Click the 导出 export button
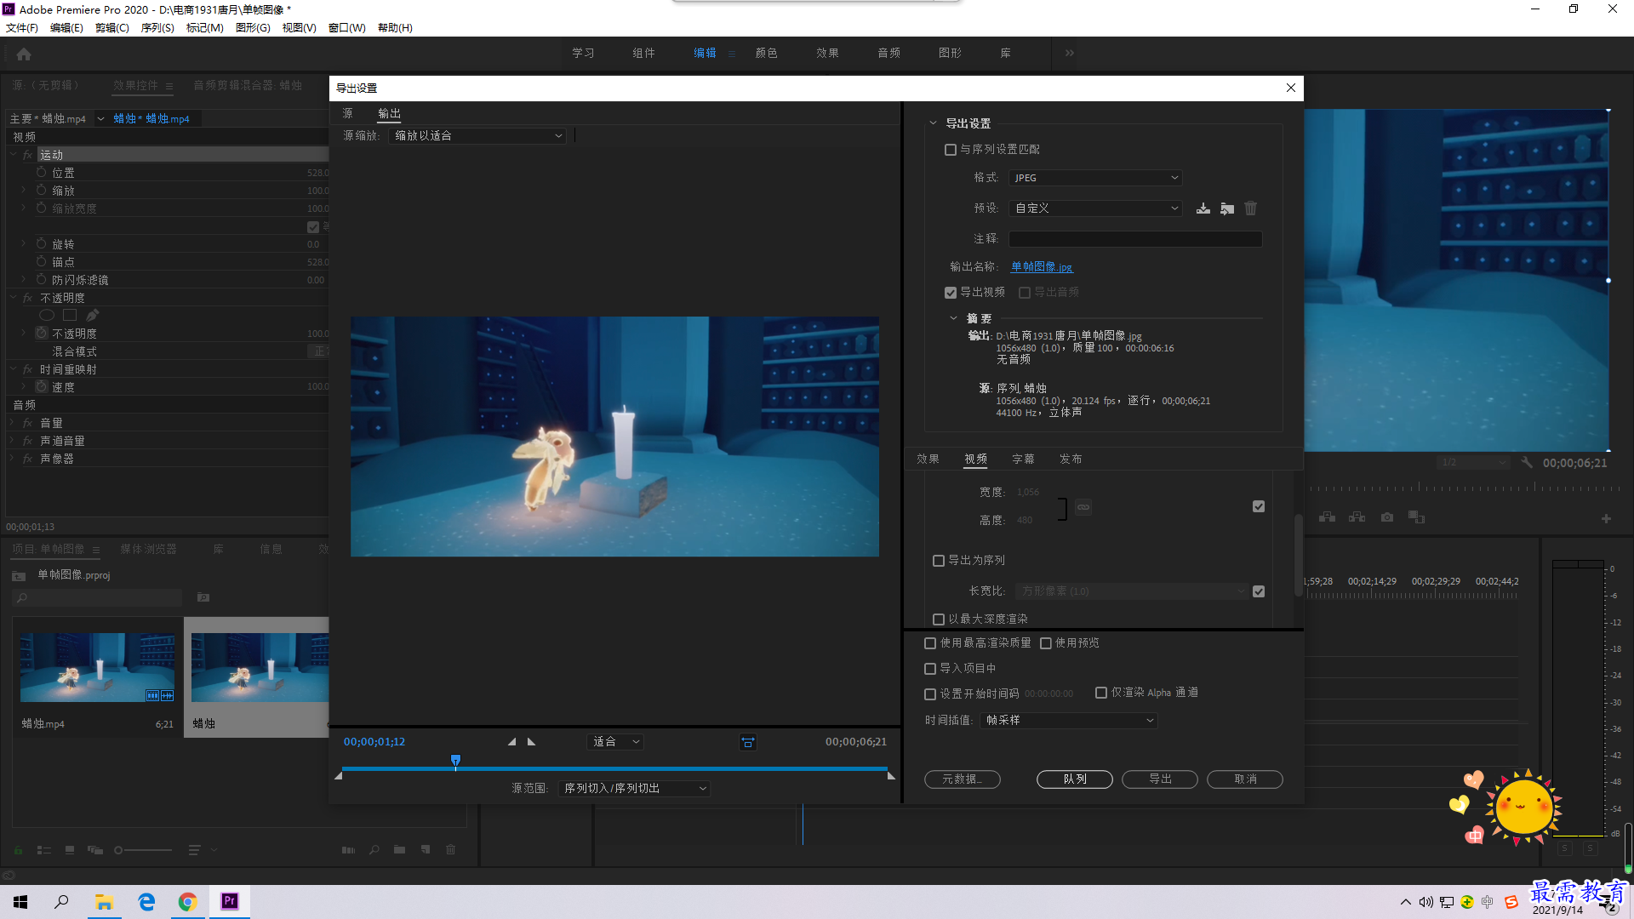Viewport: 1634px width, 919px height. tap(1160, 779)
